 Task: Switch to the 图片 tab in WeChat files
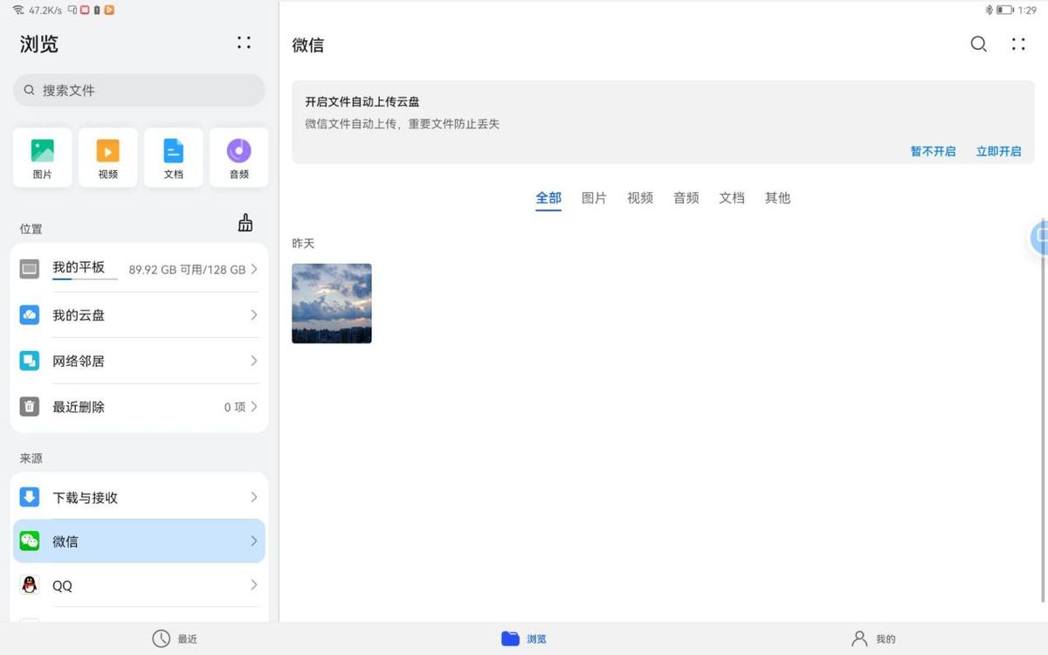click(x=595, y=198)
